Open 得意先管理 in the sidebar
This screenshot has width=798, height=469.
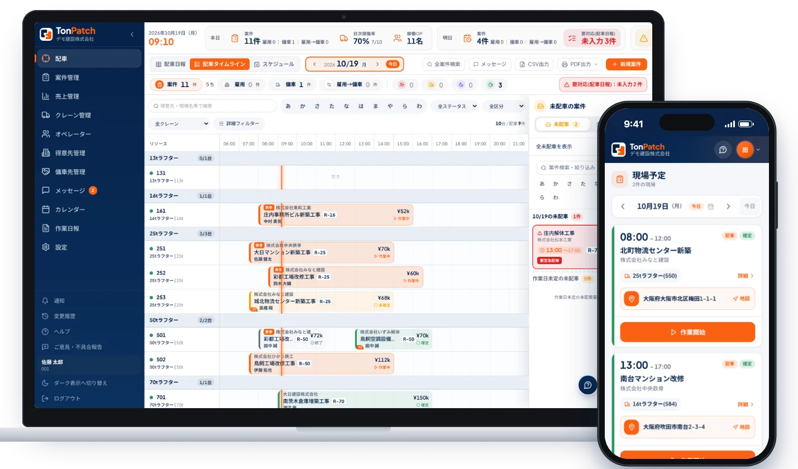point(89,153)
